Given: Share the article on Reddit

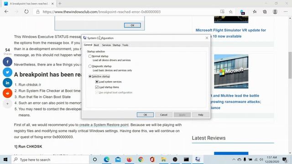Looking at the screenshot, I should 7,93.
